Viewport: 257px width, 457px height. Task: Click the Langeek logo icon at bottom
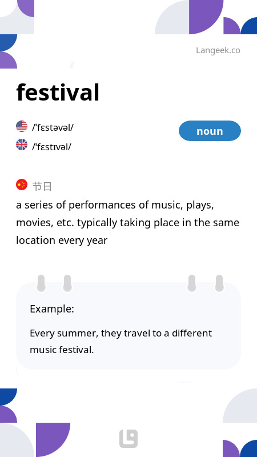(x=128, y=439)
